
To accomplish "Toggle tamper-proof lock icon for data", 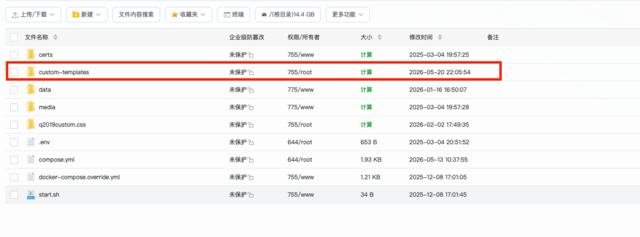I will pyautogui.click(x=251, y=90).
